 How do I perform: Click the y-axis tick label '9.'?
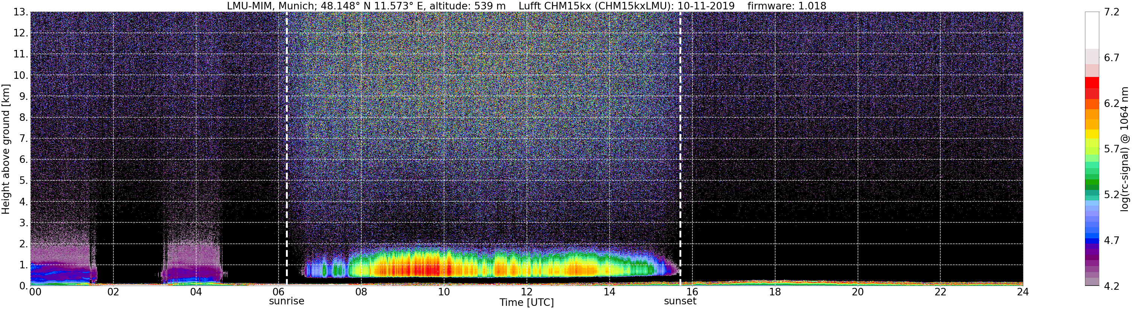(24, 96)
